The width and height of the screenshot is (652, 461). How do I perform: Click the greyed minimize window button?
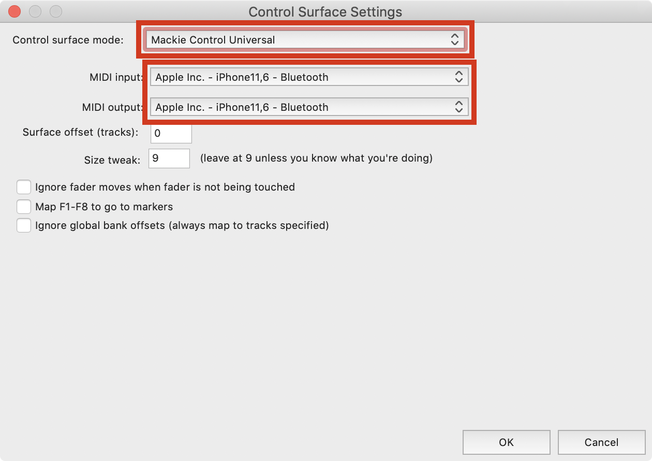click(35, 11)
